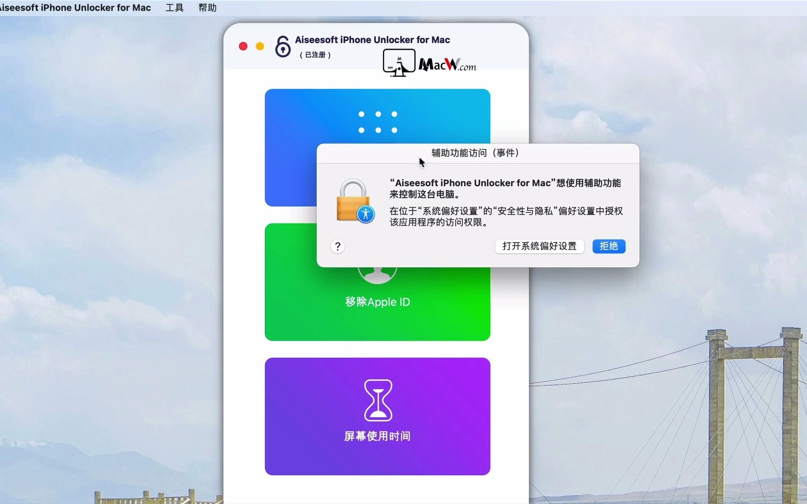807x504 pixels.
Task: Open the Aiseesoft iPhone Unlocker for Mac app menu
Action: click(x=75, y=7)
